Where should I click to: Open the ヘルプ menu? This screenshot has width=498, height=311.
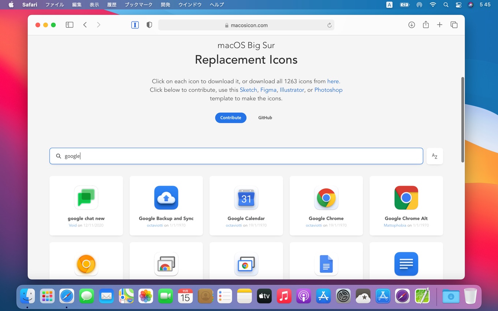(217, 5)
